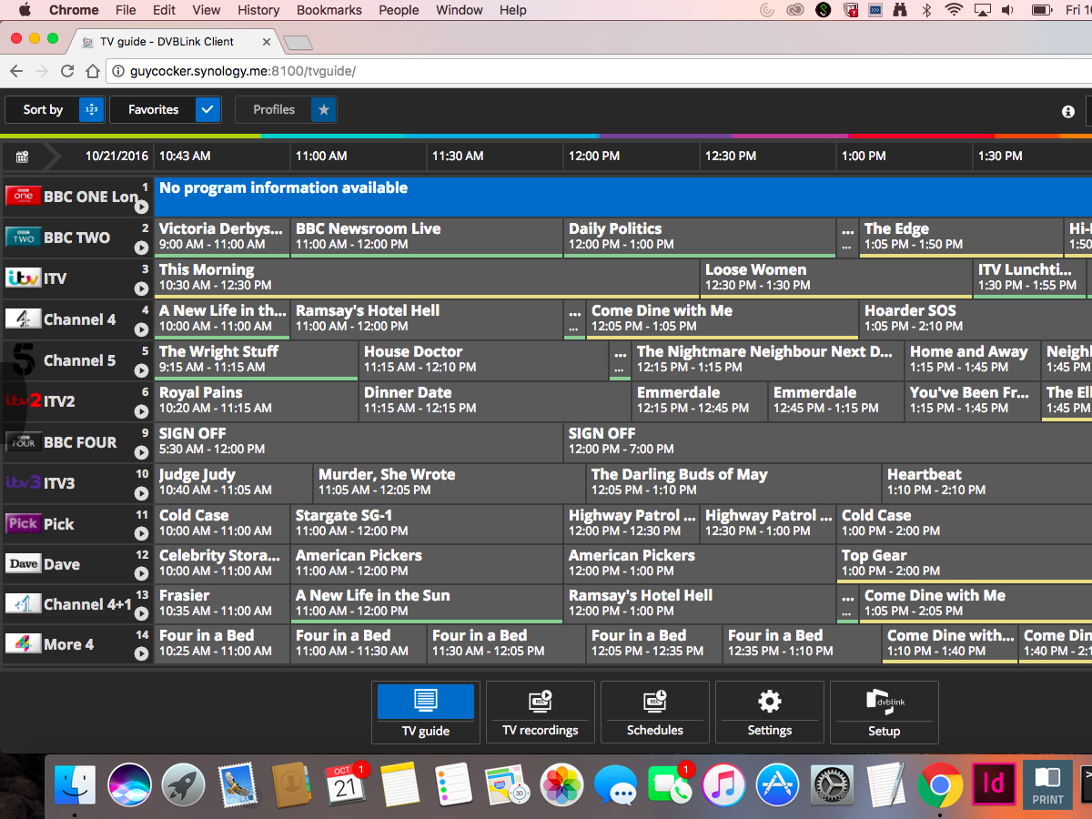Open Adobe InDesign from Dock
This screenshot has height=819, width=1092.
[x=994, y=784]
